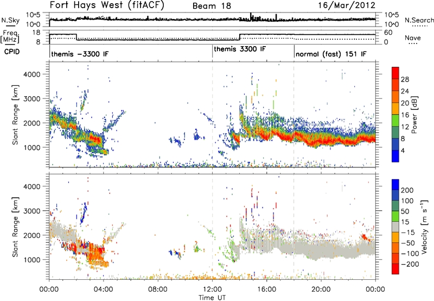Click the "Nave" legend label
The height and width of the screenshot is (301, 434).
point(413,37)
